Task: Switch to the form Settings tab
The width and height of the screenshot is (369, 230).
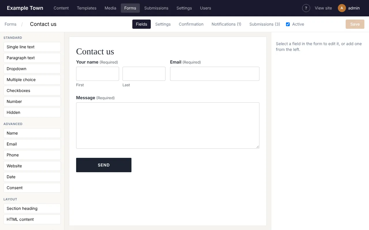Action: [163, 24]
